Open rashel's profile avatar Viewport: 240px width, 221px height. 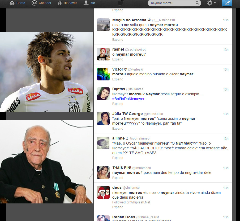tap(103, 54)
